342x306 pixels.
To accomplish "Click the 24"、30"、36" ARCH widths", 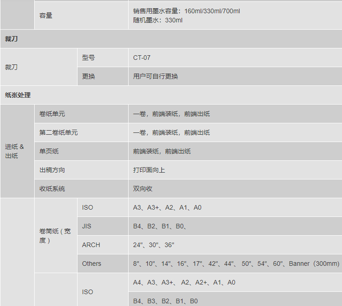I will pyautogui.click(x=154, y=245).
